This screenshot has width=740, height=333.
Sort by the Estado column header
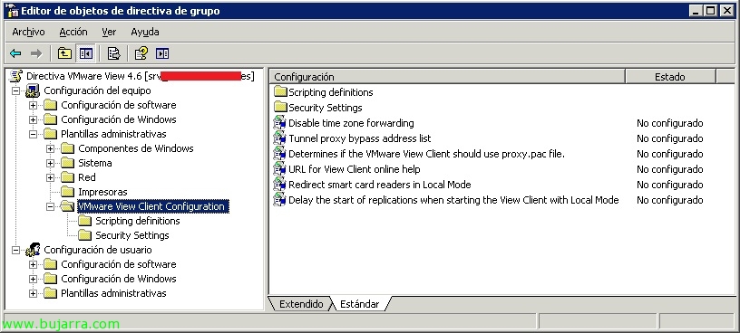(670, 77)
